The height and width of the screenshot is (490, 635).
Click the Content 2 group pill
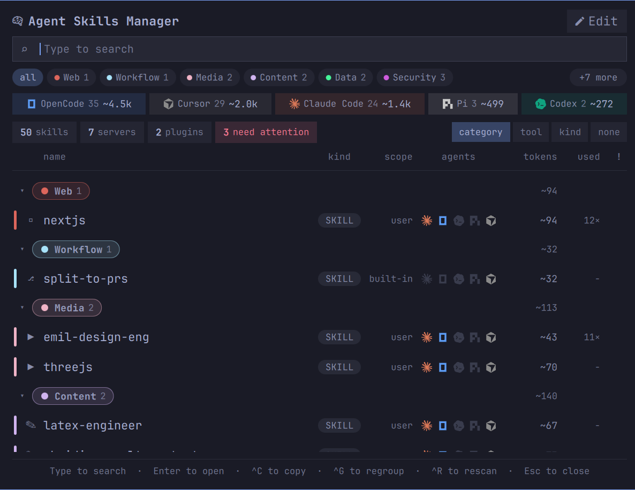coord(73,396)
